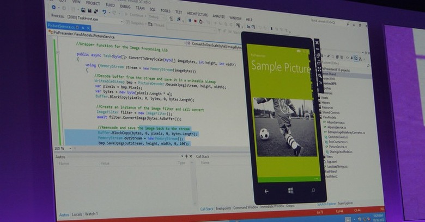Select AlbumService.cs in Solution Explorer
Viewport: 425px width, 222px height.
(334, 122)
